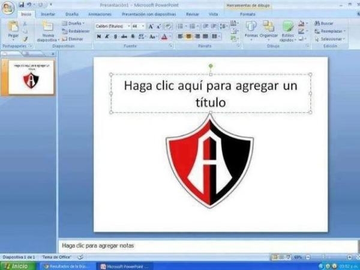Click the Windows Inicio start button

[x=18, y=266]
